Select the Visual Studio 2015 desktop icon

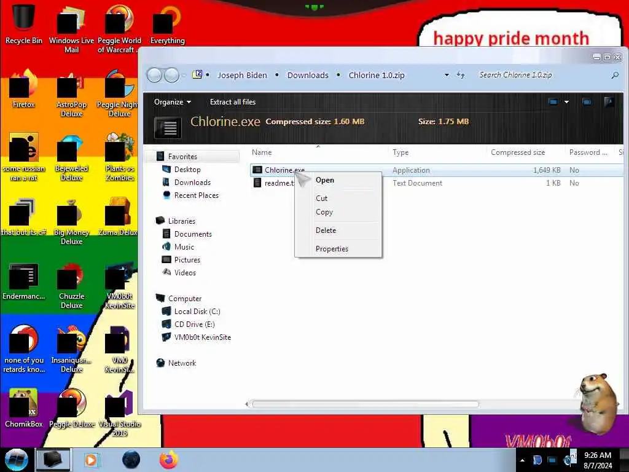point(119,413)
